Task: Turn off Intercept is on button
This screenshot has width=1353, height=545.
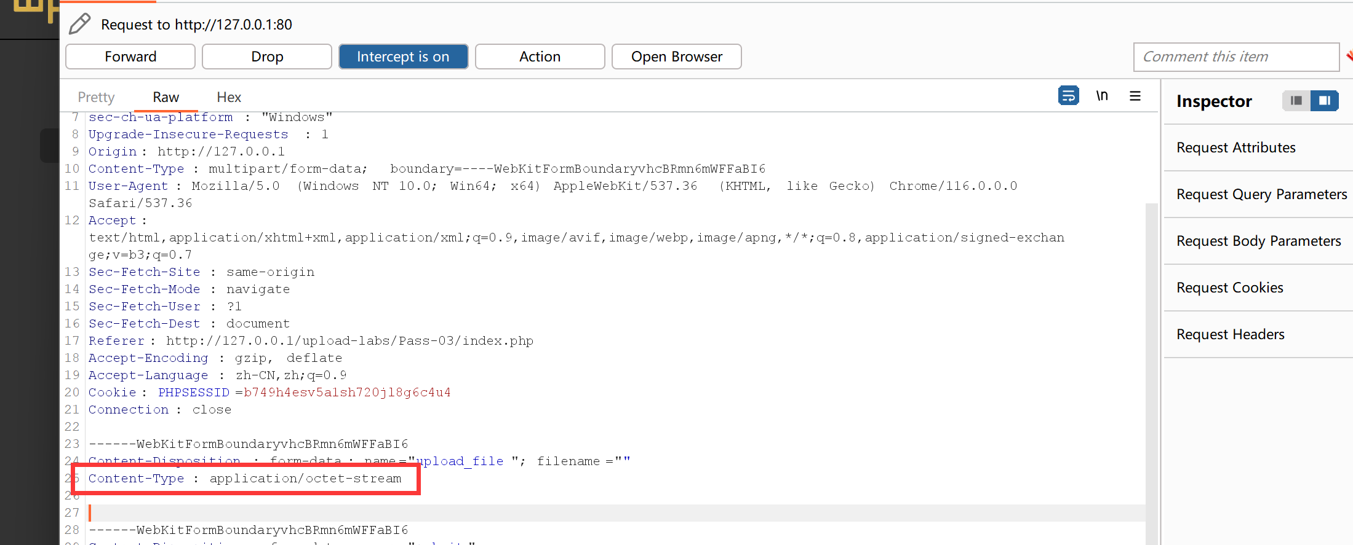Action: click(x=403, y=57)
